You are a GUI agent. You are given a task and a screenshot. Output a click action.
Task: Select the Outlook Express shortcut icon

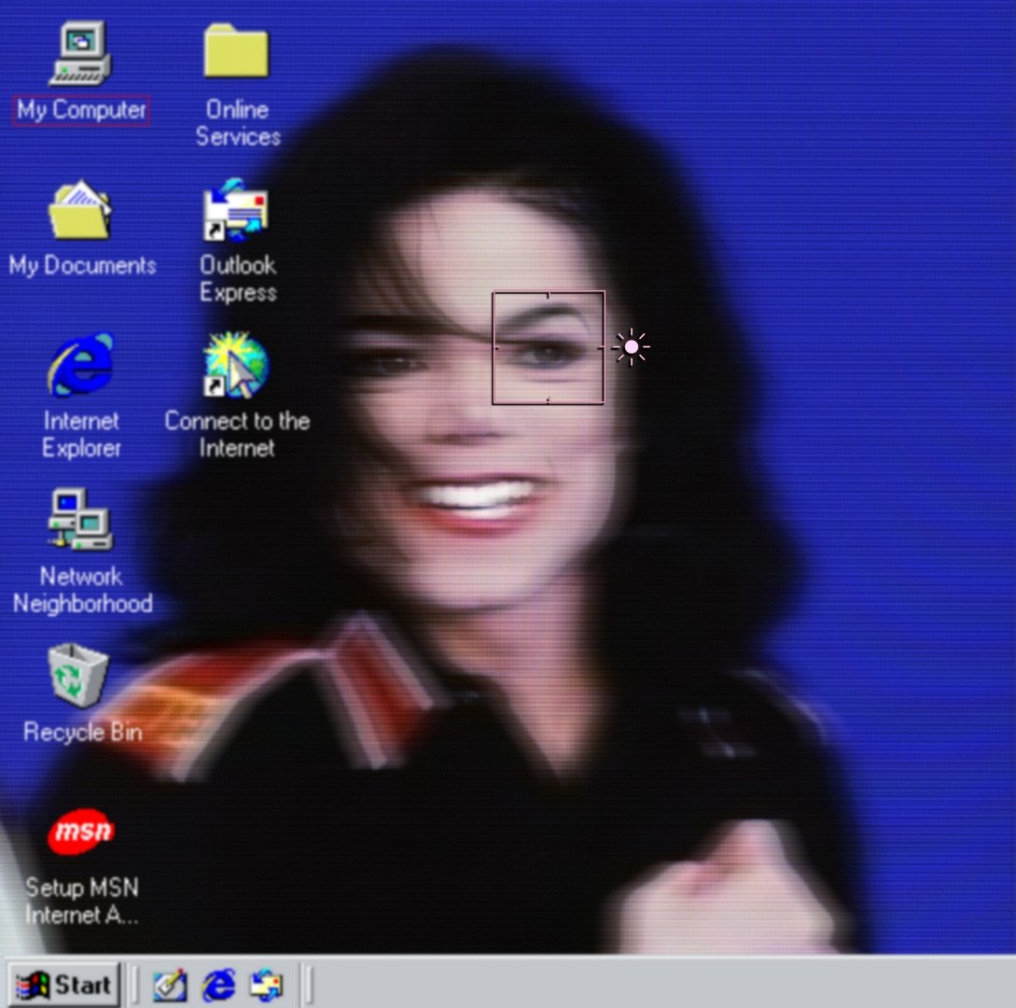pyautogui.click(x=235, y=209)
